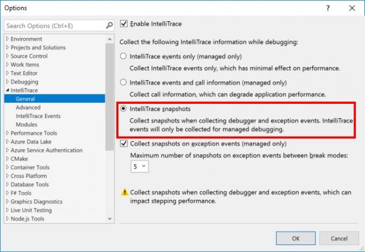Expand the Environment options node

(7, 39)
